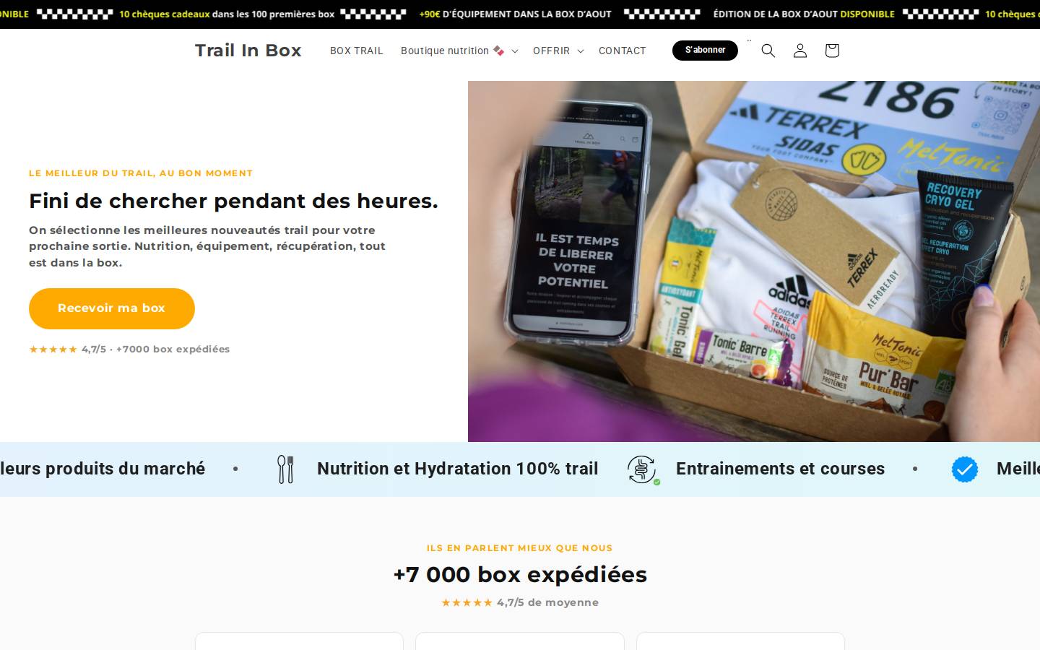Click '+90€ D'ÉQUIPEMENT DANS LA BOX D'AOUT' banner
The image size is (1040, 650).
coord(515,14)
